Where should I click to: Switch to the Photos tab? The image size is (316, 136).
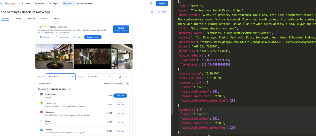[44, 19]
